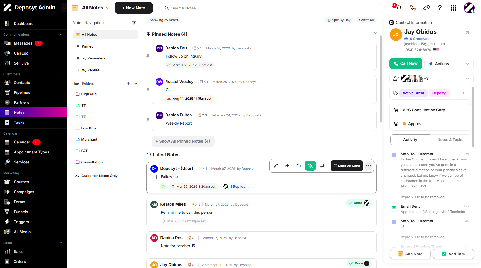Image resolution: width=481 pixels, height=268 pixels.
Task: Toggle Done status on Keaton Miles note
Action: 359,203
